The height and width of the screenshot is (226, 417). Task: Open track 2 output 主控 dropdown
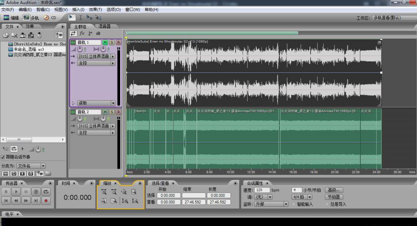[96, 133]
